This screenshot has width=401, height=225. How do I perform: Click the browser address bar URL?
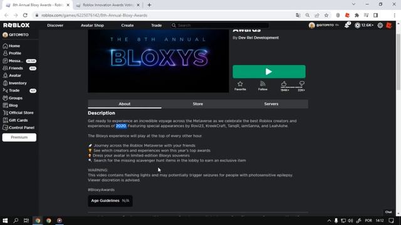pyautogui.click(x=95, y=15)
